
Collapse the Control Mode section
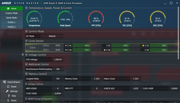coord(26,31)
